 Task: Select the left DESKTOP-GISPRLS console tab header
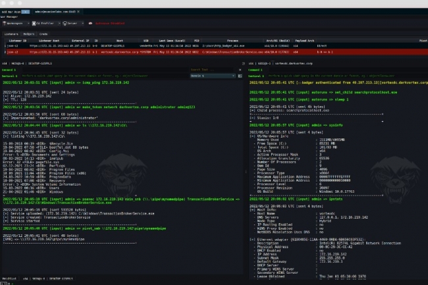point(27,64)
